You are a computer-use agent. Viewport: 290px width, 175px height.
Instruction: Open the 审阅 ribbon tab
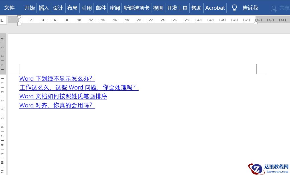point(115,8)
